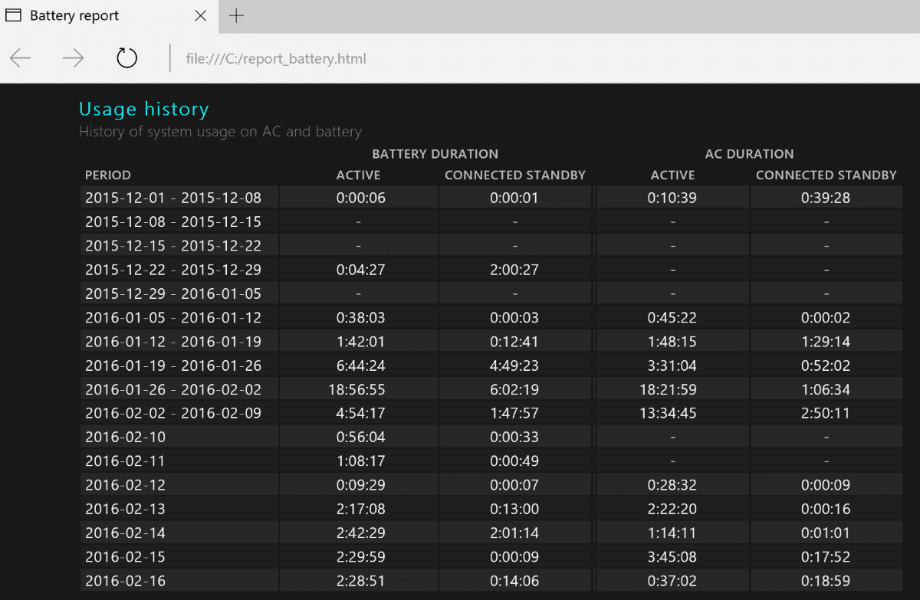Click battery active value 0:56:04
The width and height of the screenshot is (920, 600).
coord(361,438)
